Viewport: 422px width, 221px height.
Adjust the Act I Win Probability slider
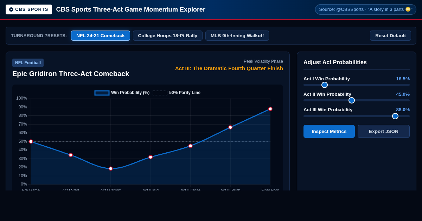357,85
